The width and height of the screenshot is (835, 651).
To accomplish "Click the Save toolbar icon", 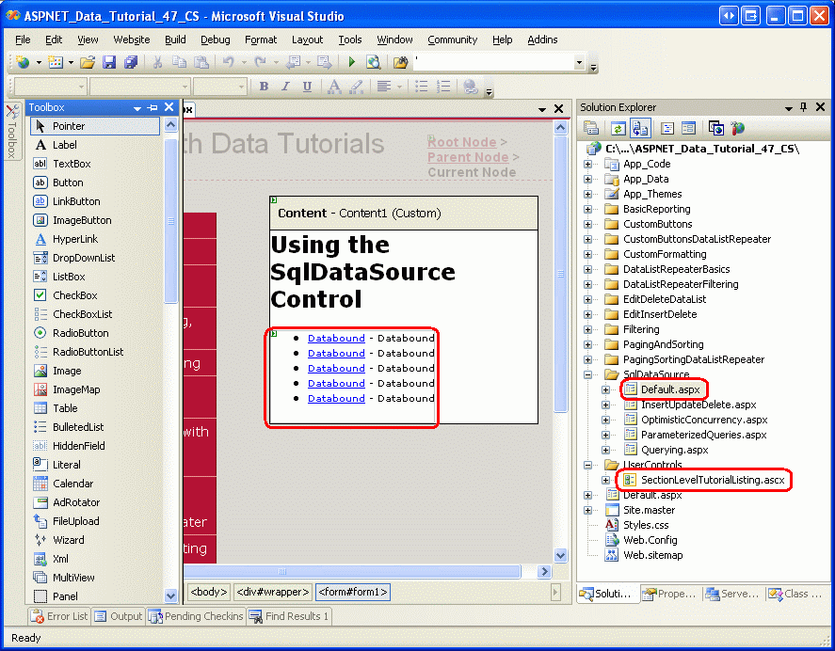I will pyautogui.click(x=108, y=62).
